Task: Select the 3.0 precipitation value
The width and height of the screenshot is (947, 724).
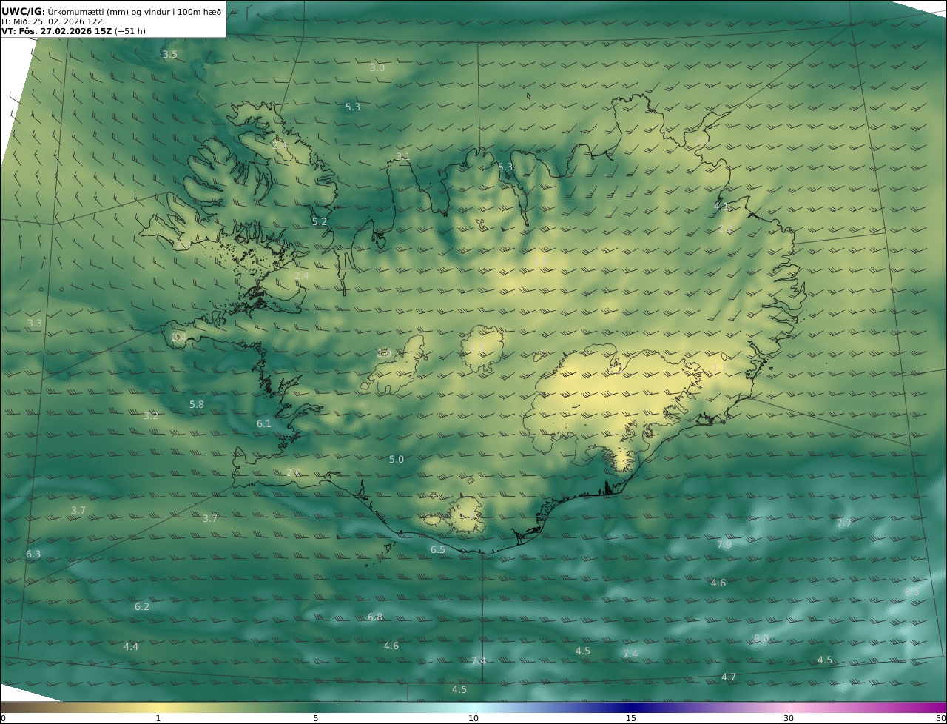Action: pyautogui.click(x=377, y=68)
